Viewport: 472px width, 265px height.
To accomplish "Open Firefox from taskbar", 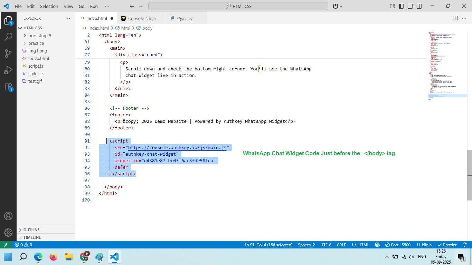I will [53, 257].
